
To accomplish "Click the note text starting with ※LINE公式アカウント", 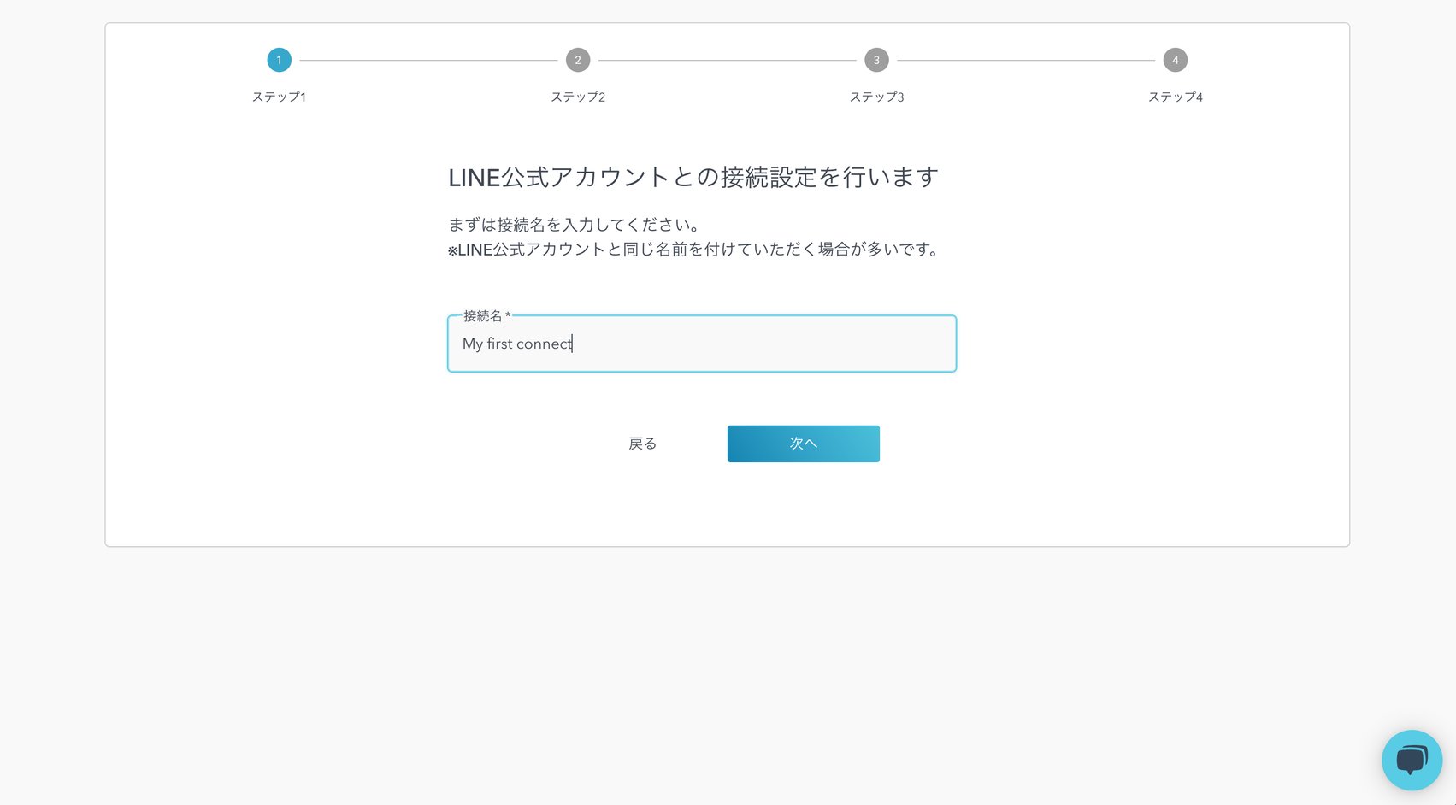I will click(693, 250).
